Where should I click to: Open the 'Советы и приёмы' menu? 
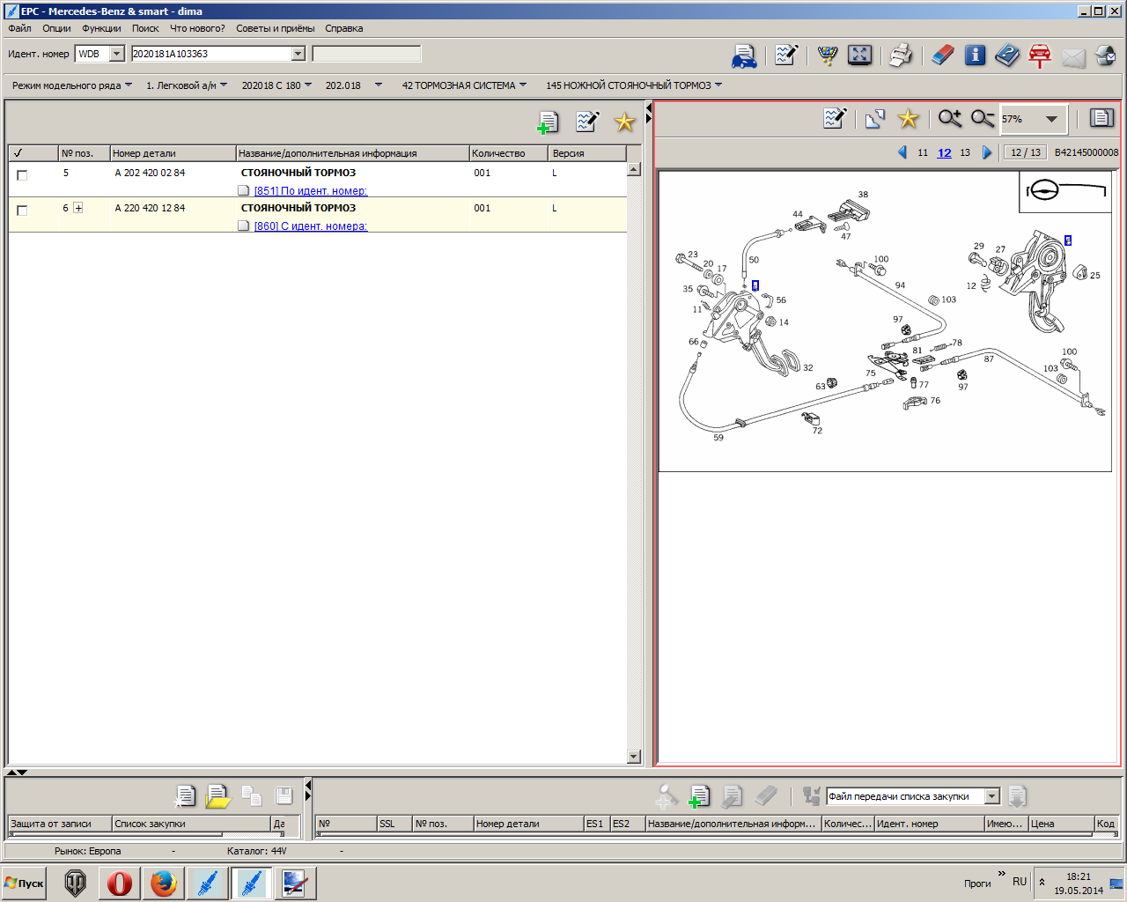[x=275, y=28]
